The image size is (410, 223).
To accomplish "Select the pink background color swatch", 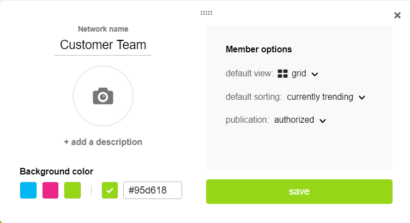I will [x=50, y=190].
